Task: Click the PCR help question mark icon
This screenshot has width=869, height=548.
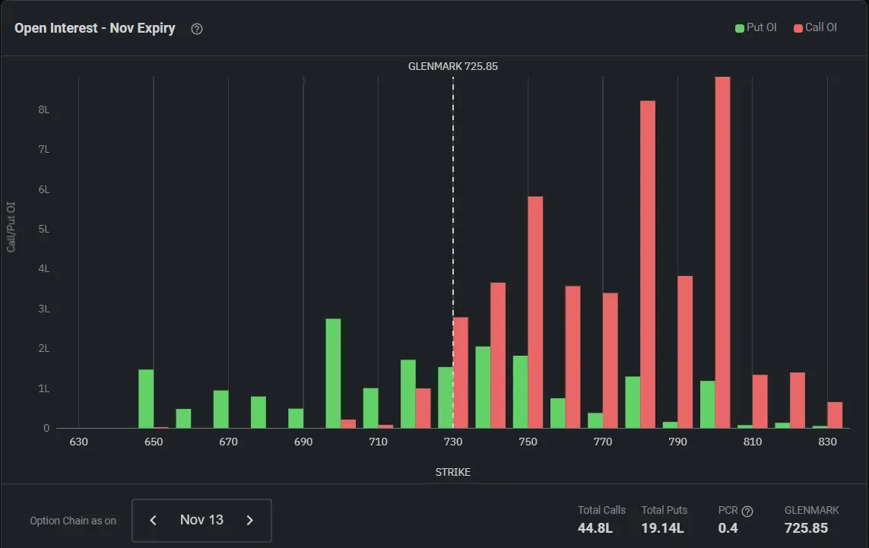Action: point(747,512)
